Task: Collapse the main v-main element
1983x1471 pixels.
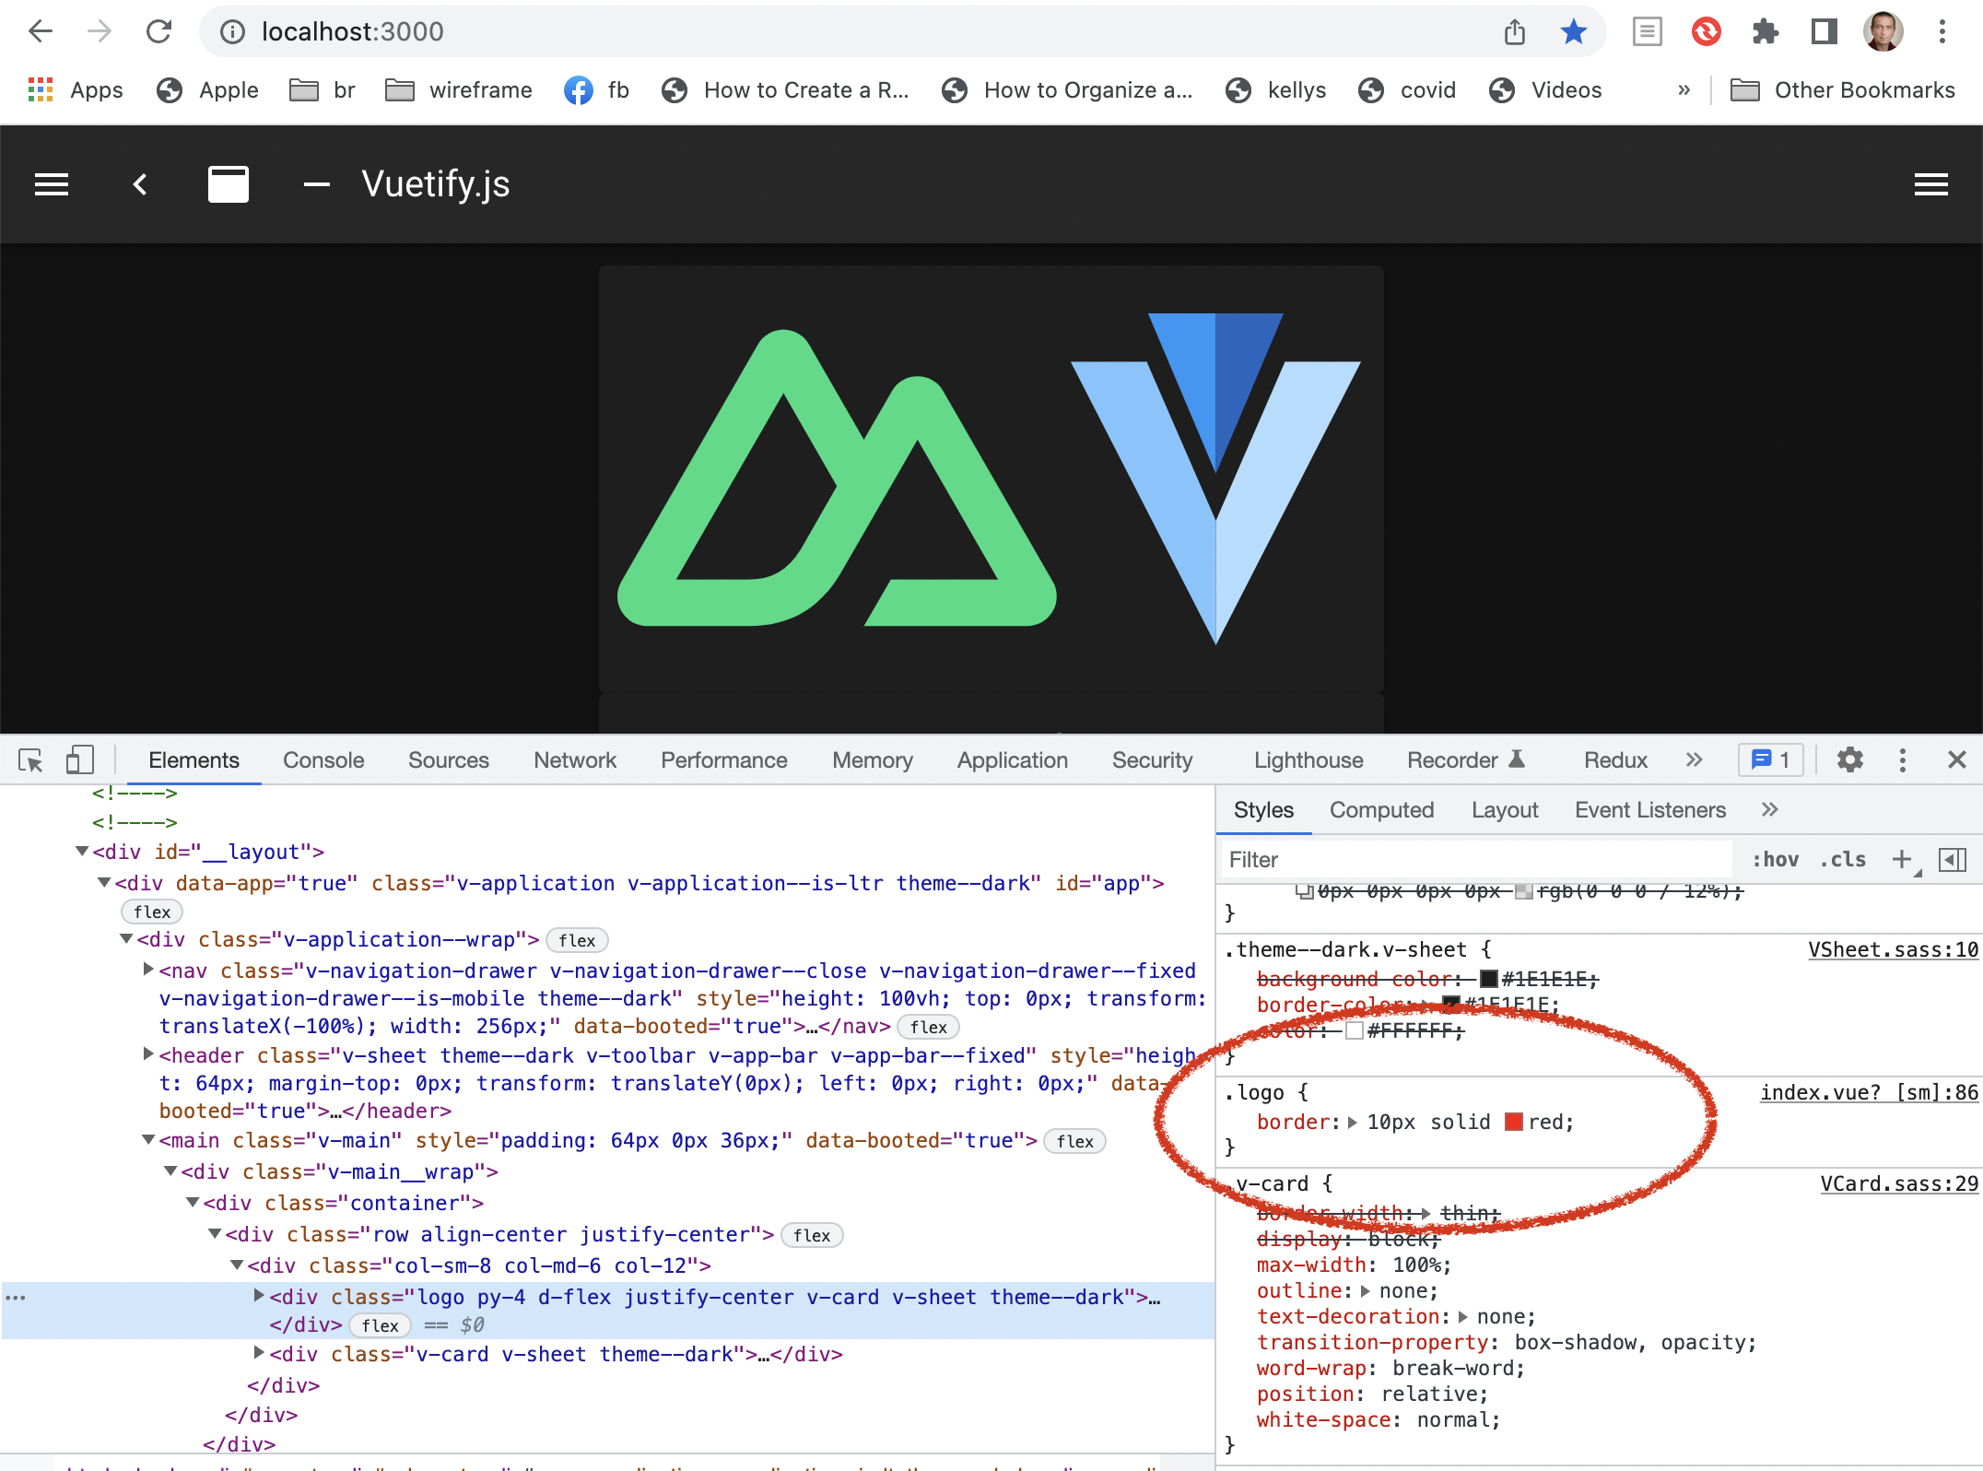Action: [147, 1140]
